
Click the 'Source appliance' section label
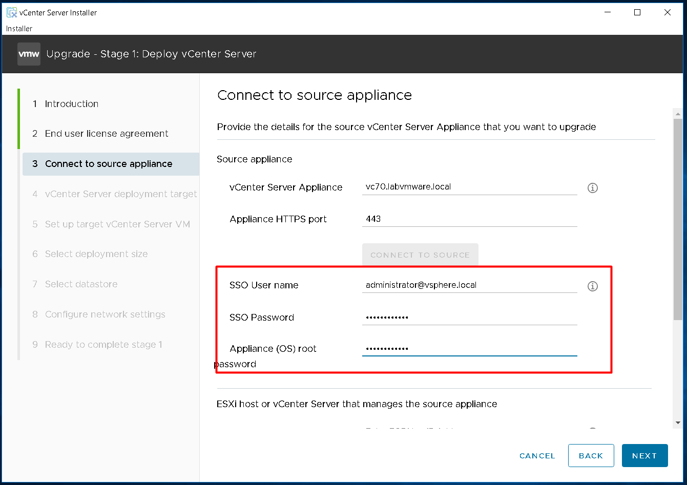[255, 159]
